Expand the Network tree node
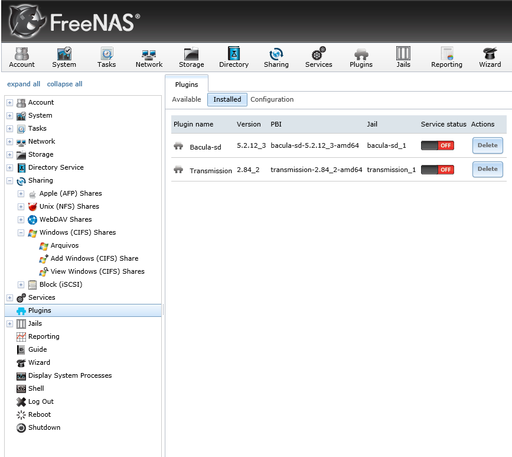The height and width of the screenshot is (457, 512). pyautogui.click(x=10, y=141)
